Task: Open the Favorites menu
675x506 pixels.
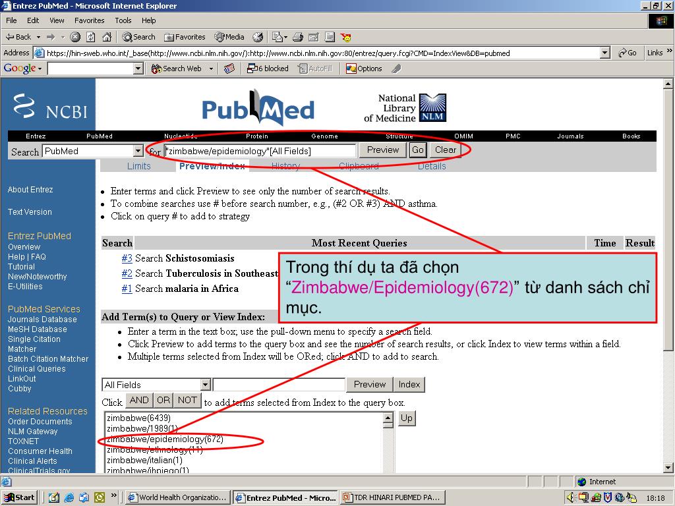Action: (89, 20)
